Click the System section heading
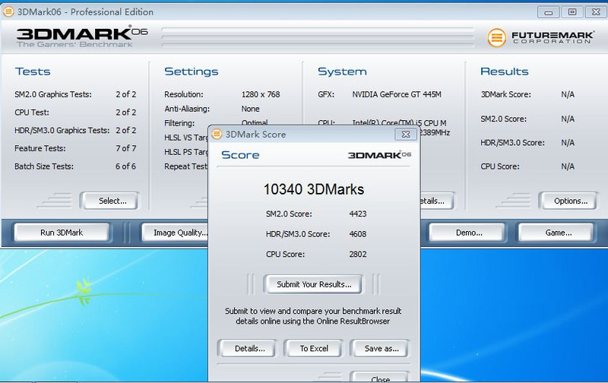The height and width of the screenshot is (383, 608). 342,71
